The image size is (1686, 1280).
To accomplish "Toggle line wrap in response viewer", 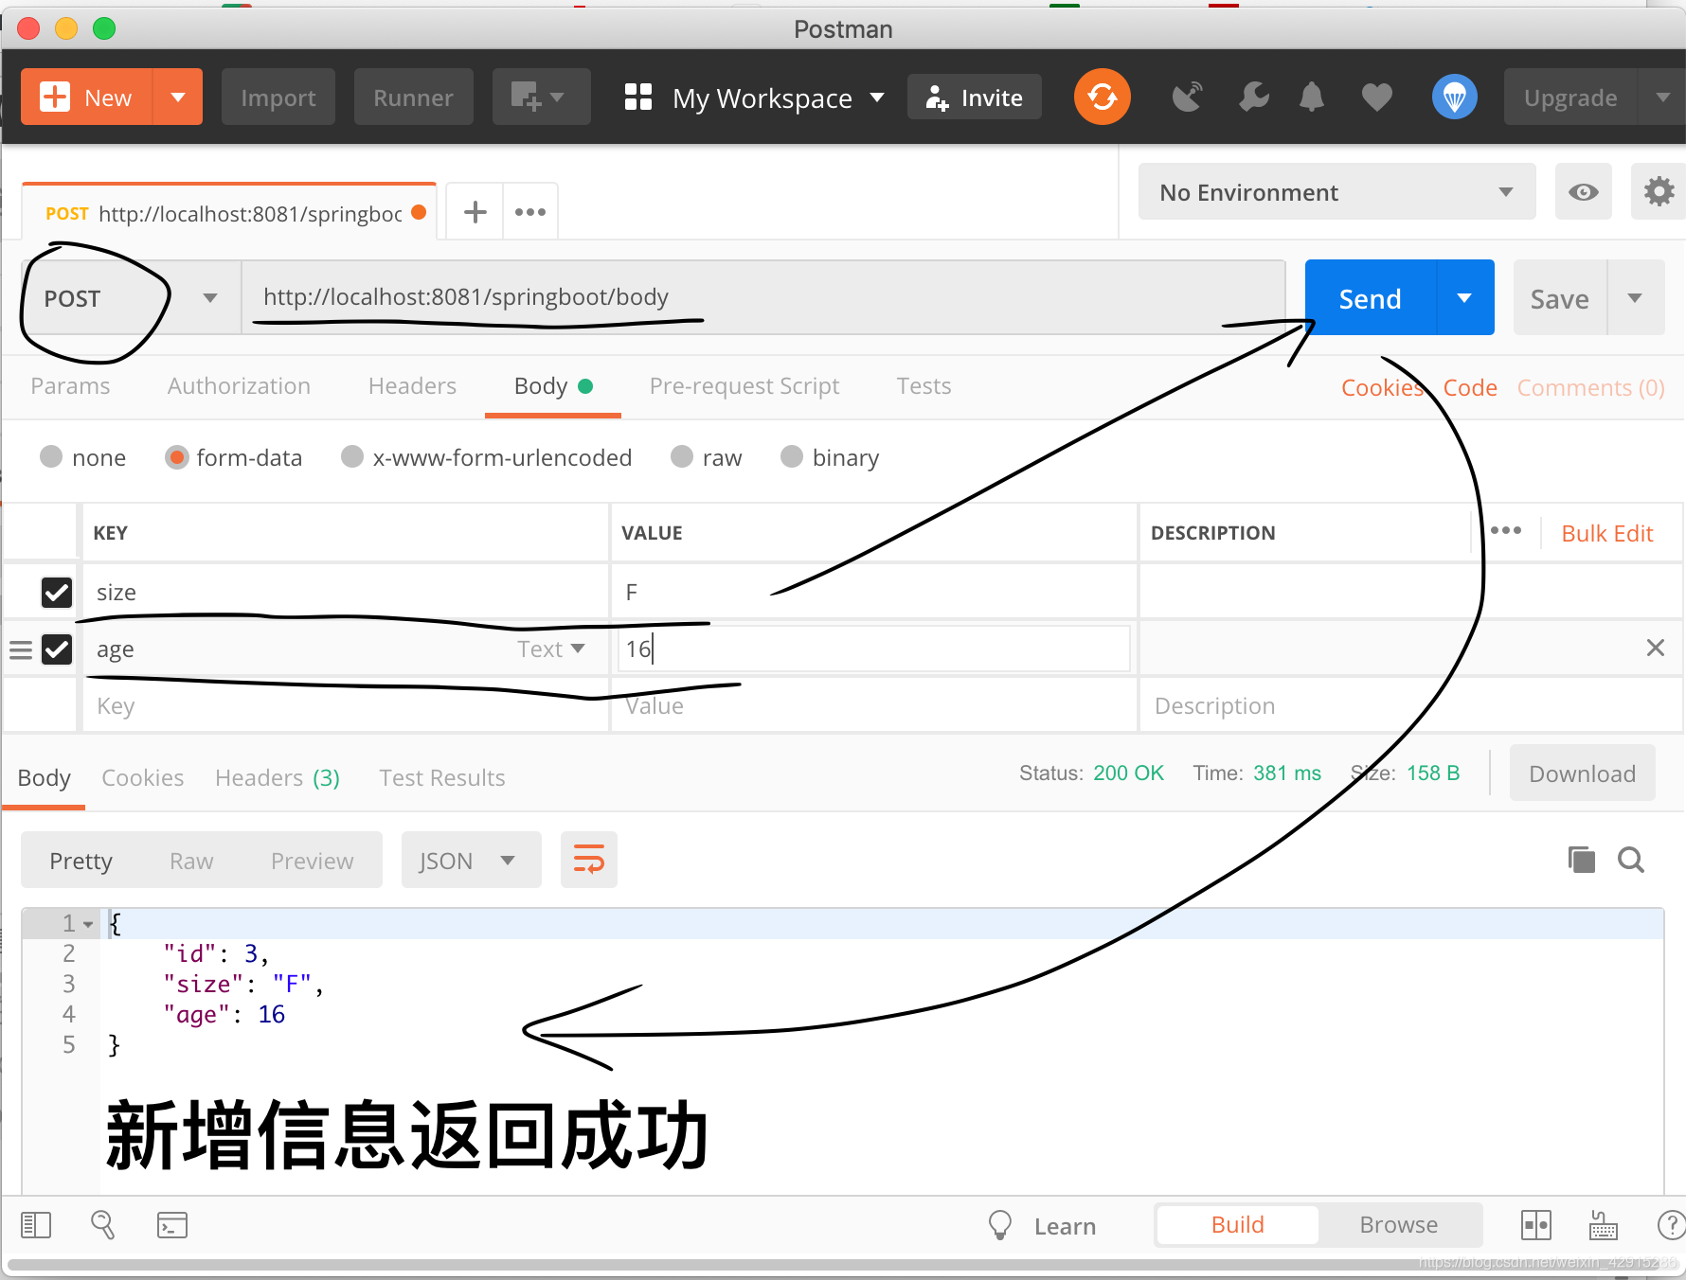I will point(588,860).
